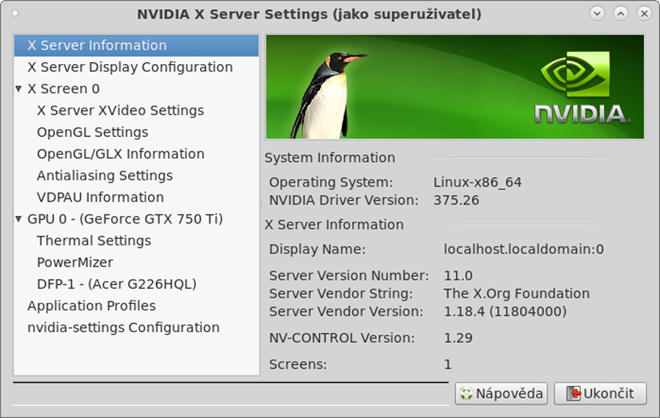
Task: Click the Display Name label
Action: click(x=317, y=249)
